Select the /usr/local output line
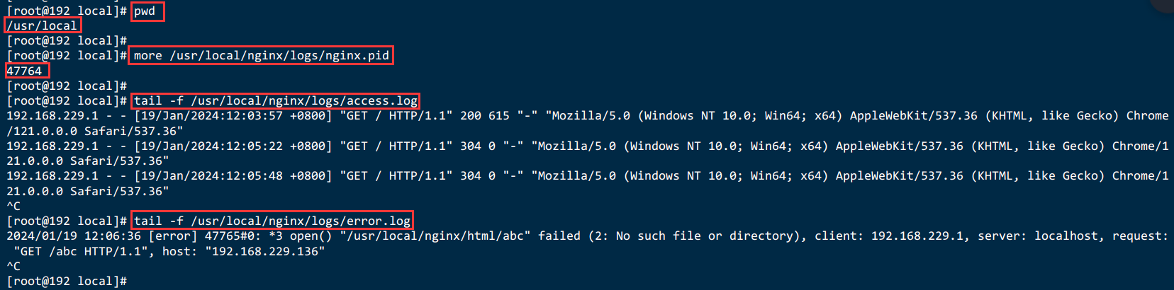The height and width of the screenshot is (290, 1174). pos(43,26)
